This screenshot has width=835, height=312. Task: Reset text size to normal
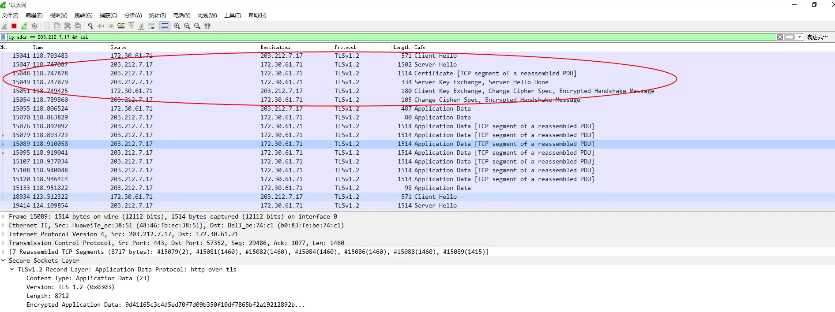(197, 26)
